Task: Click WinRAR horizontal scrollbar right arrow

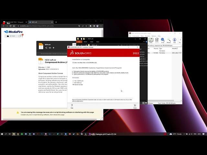Action: point(181,100)
